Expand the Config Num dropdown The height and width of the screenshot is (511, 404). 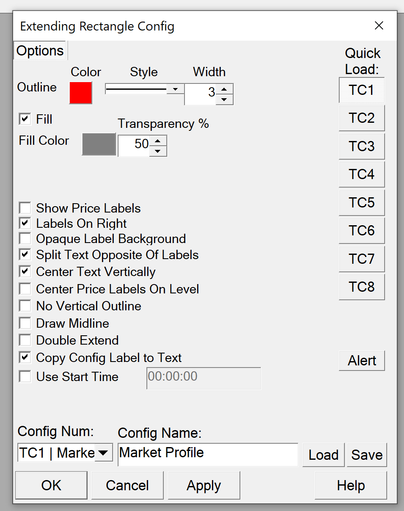tap(103, 453)
